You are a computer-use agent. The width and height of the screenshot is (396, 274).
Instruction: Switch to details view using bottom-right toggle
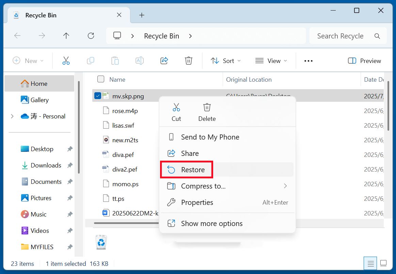click(x=370, y=263)
